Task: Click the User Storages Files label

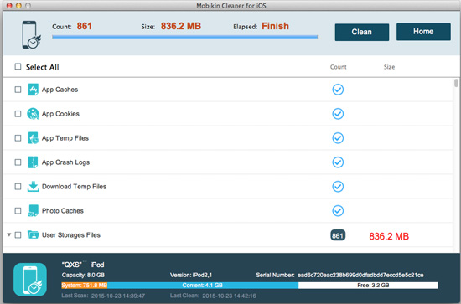Action: [71, 235]
